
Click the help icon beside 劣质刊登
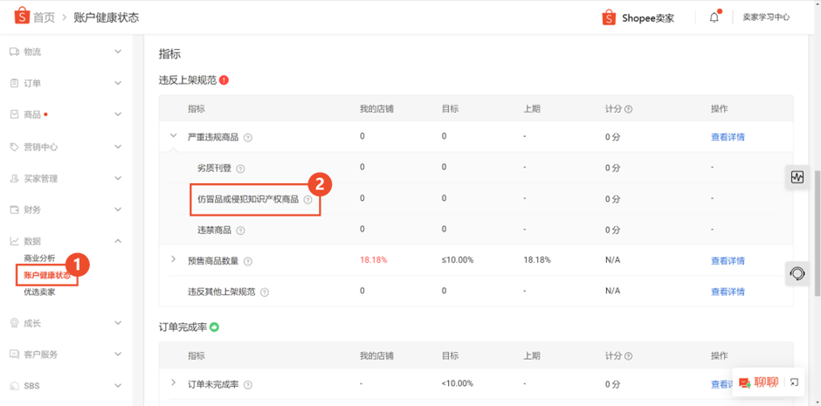coord(240,169)
